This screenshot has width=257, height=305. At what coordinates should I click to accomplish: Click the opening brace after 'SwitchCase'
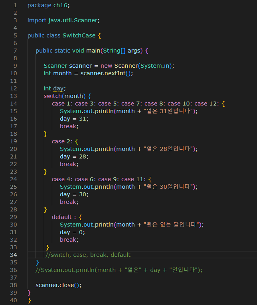coord(99,35)
